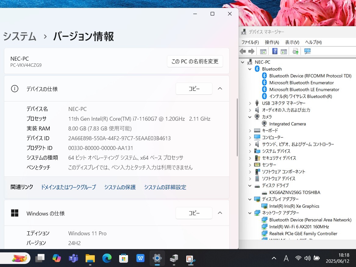Open the 操作(A) menu
Viewport: 356px width, 267px height.
pyautogui.click(x=272, y=42)
